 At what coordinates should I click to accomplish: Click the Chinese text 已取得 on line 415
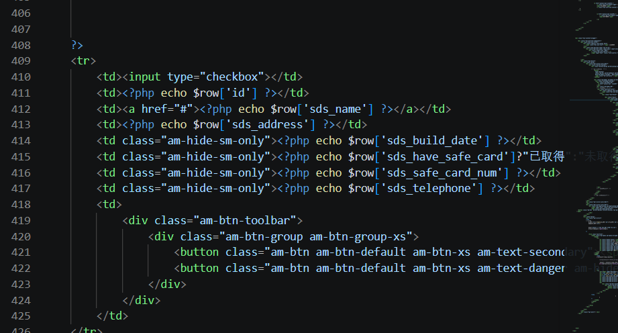(547, 156)
